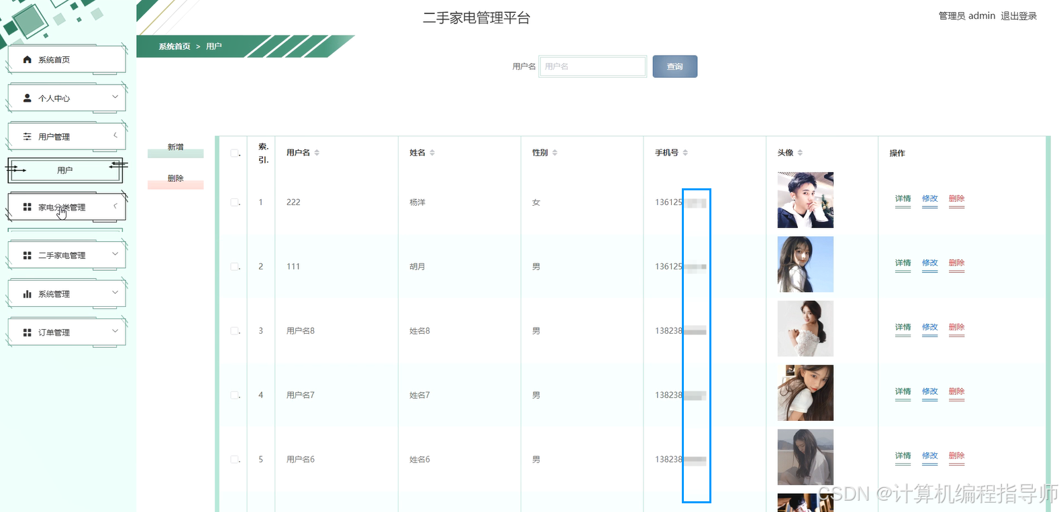Click the avatar photo of 姓名6

pos(805,457)
